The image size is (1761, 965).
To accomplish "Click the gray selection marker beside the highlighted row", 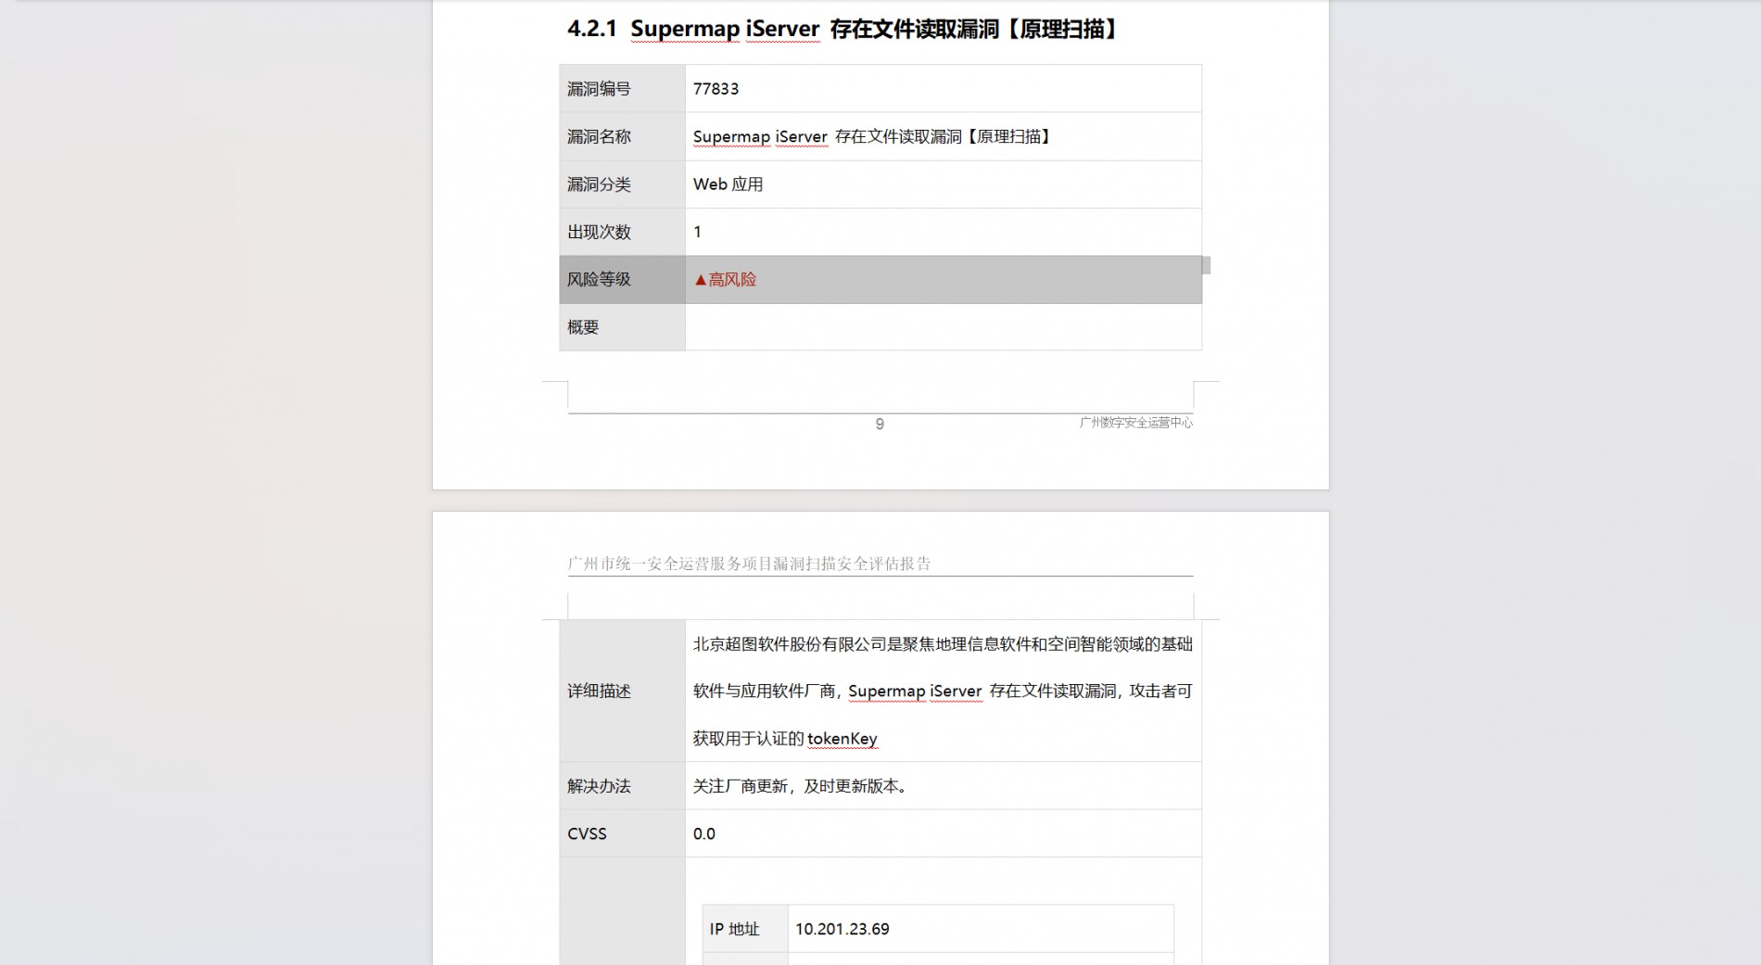I will pyautogui.click(x=1206, y=266).
